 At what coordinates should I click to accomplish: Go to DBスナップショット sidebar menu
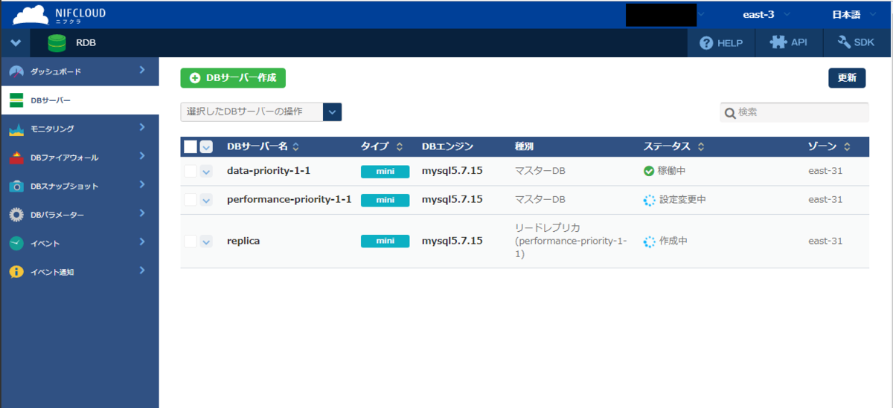tap(80, 186)
